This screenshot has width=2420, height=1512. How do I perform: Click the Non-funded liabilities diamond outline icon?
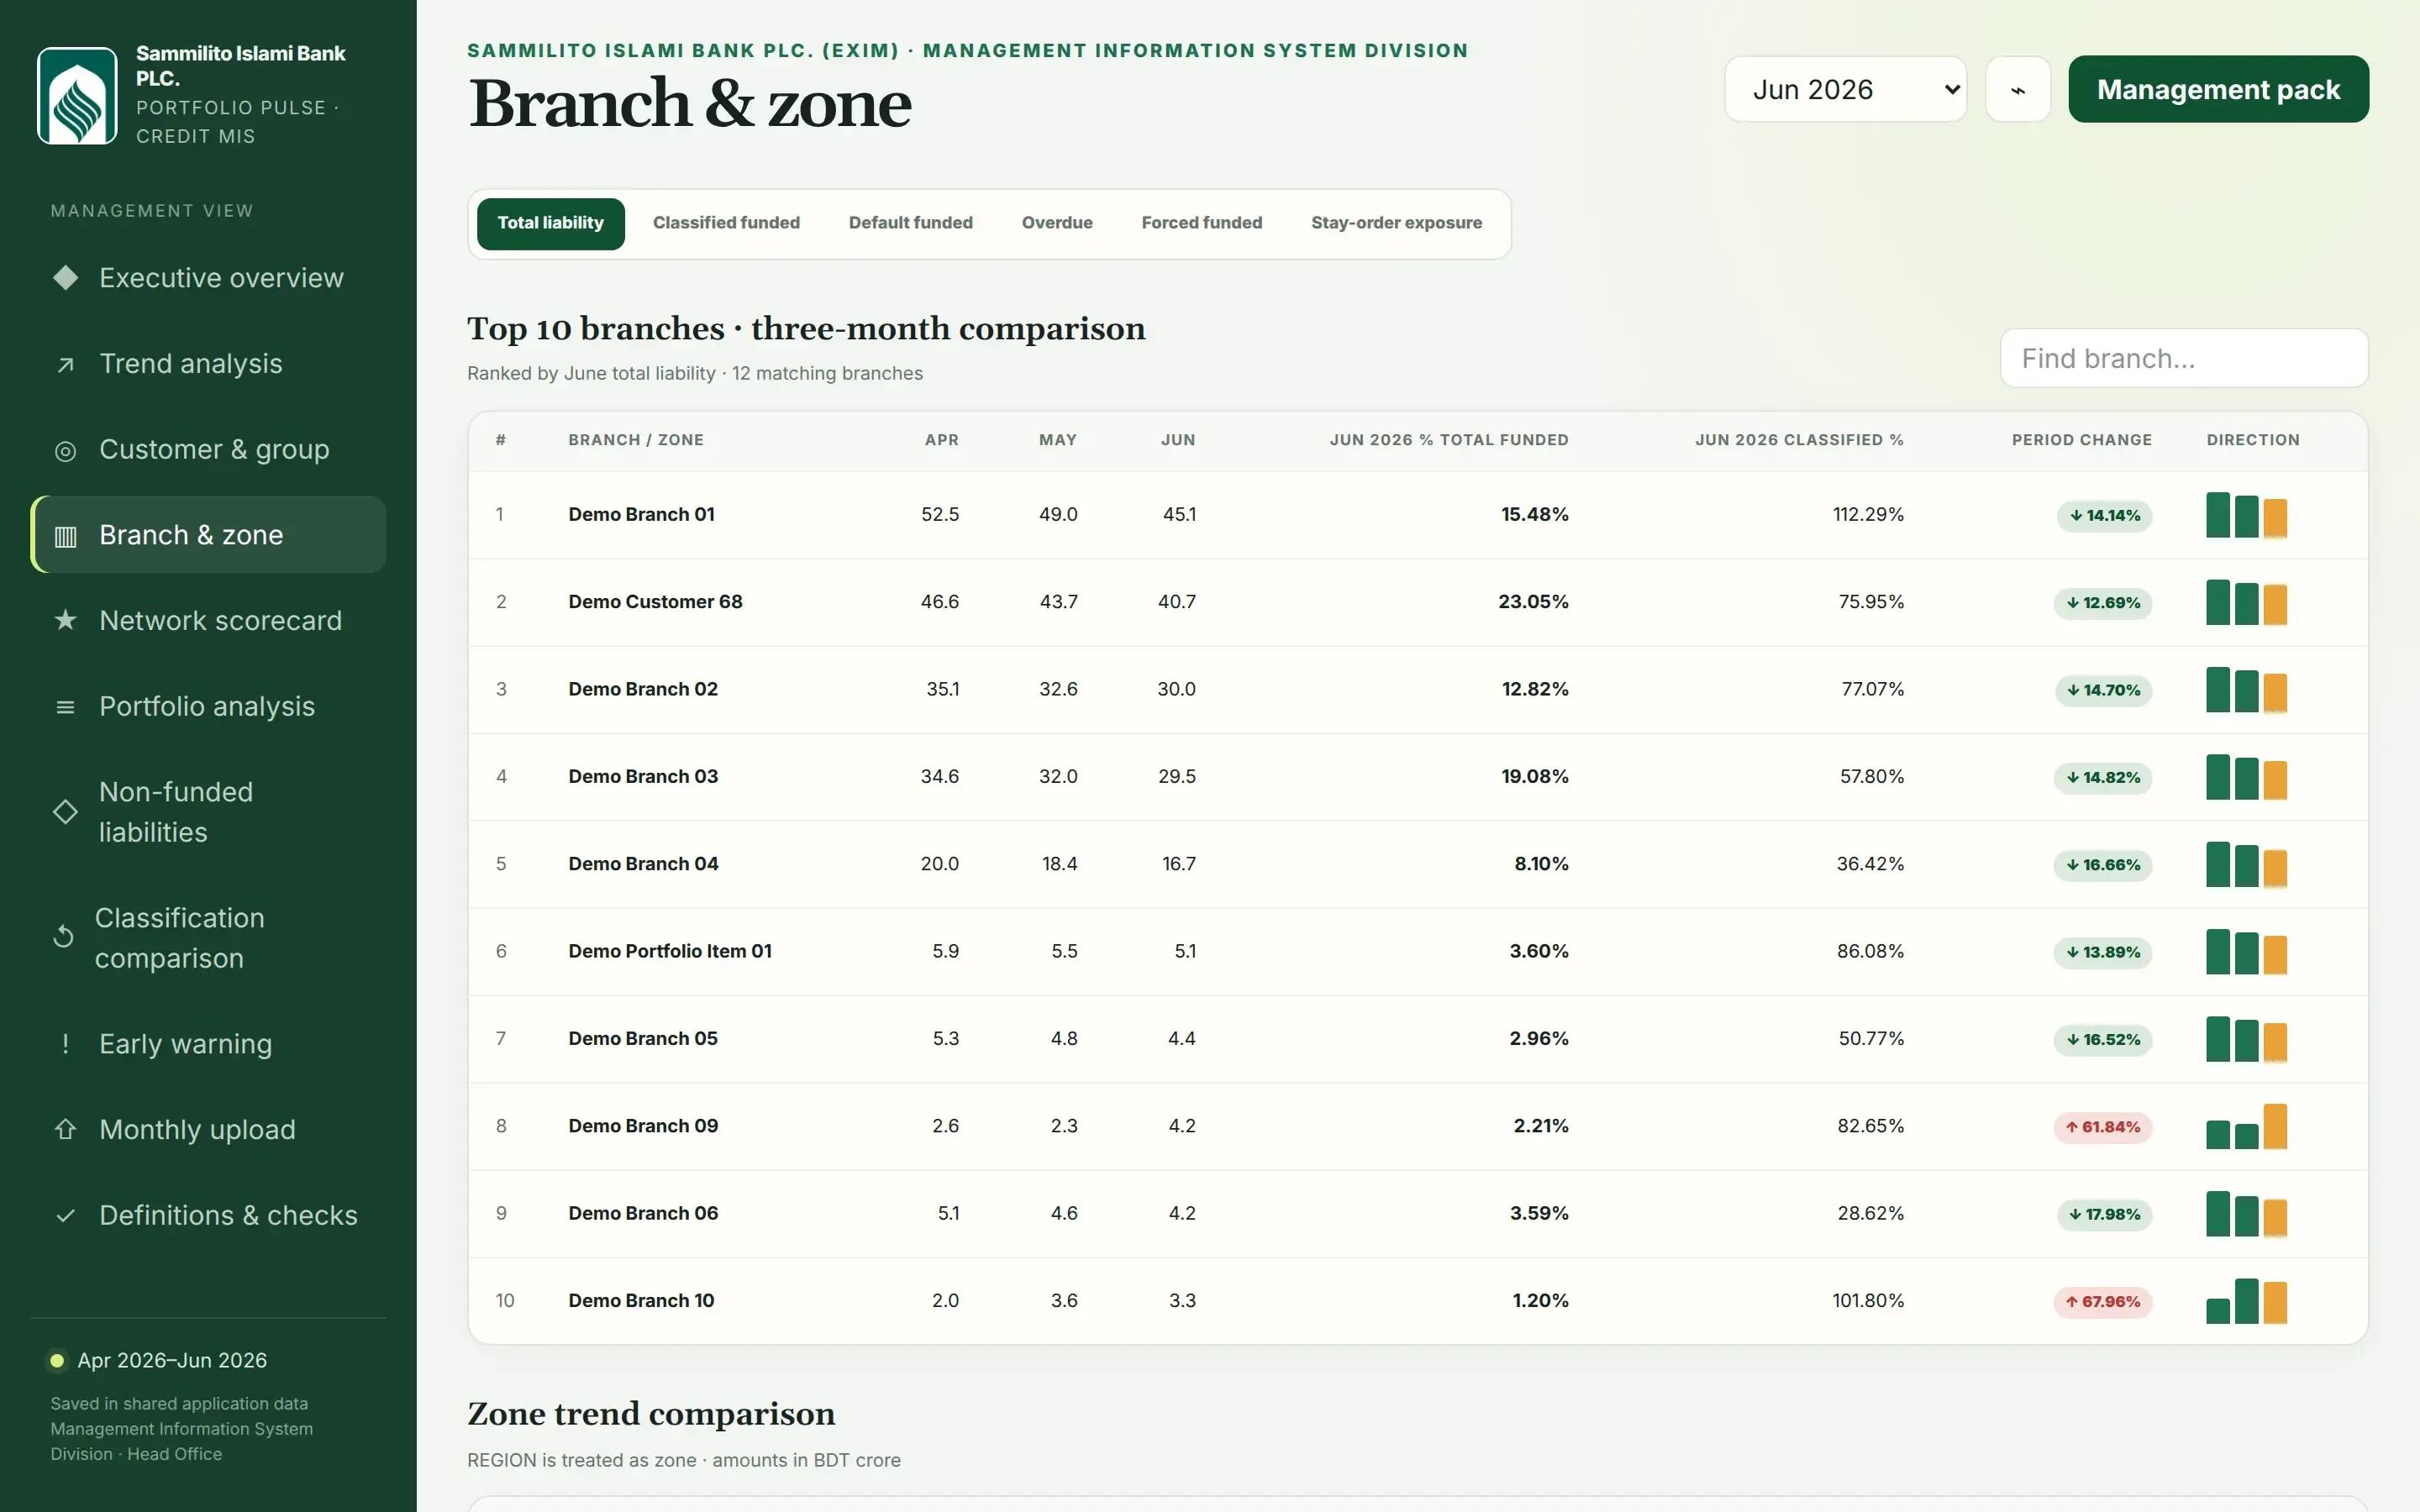pyautogui.click(x=65, y=812)
